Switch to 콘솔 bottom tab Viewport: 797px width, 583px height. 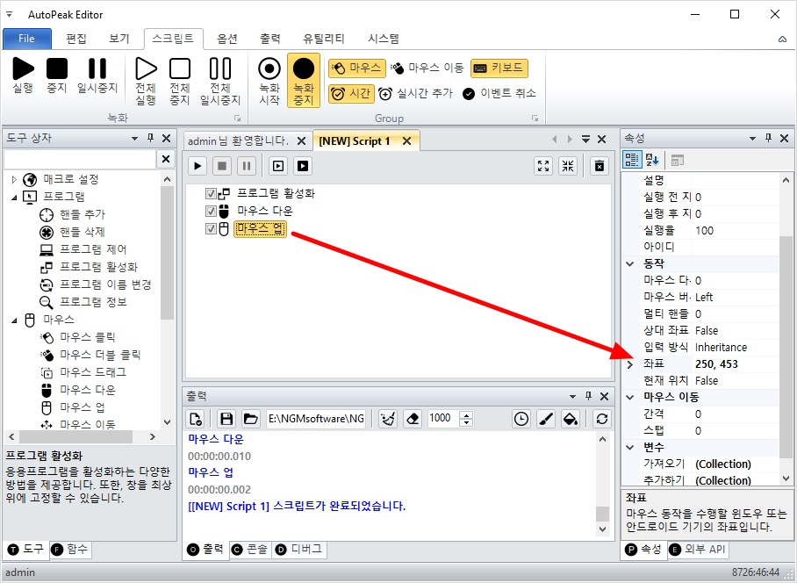click(x=249, y=550)
